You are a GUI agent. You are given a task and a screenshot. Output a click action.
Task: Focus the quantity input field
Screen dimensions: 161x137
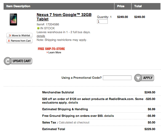102,22
